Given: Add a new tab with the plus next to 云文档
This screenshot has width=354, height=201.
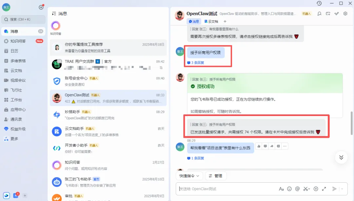Looking at the screenshot, I should [x=225, y=21].
